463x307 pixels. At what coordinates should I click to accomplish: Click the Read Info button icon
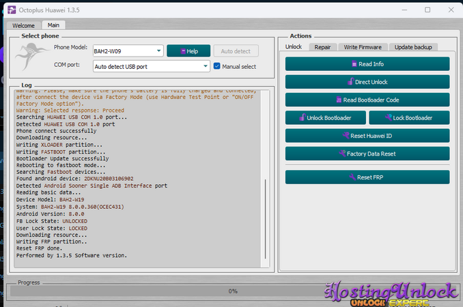[354, 64]
